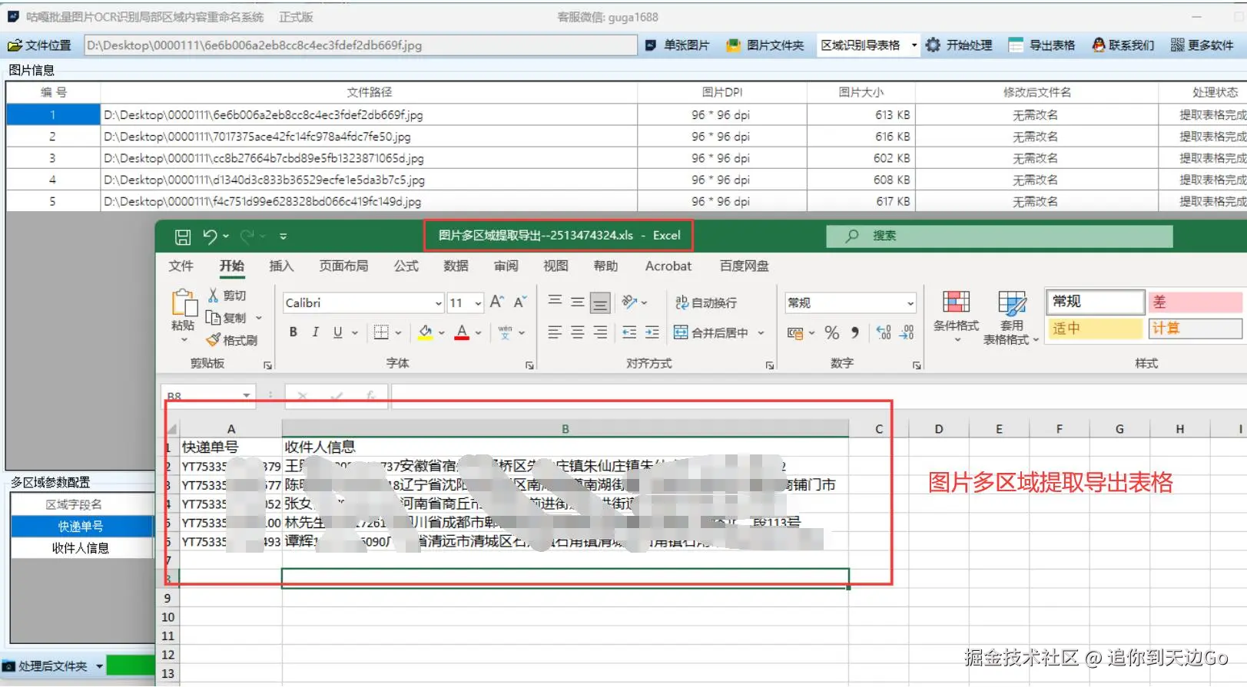1247x687 pixels.
Task: Toggle Align Left
Action: [555, 332]
